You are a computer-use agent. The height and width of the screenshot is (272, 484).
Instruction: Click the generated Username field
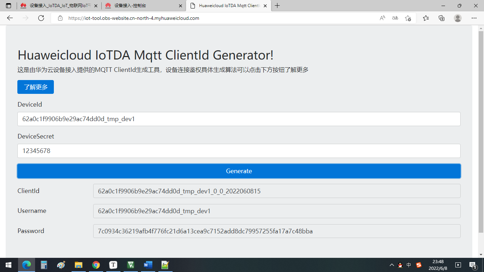pyautogui.click(x=277, y=211)
